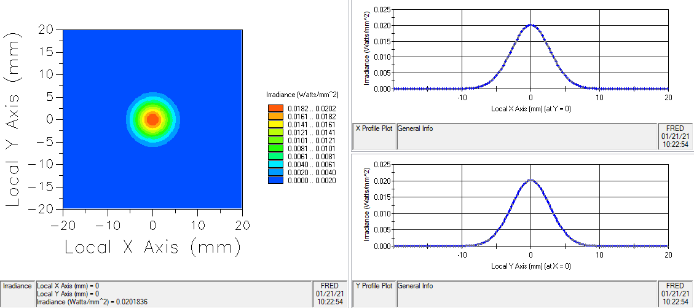Click the red center of the irradiance spot

coord(152,119)
